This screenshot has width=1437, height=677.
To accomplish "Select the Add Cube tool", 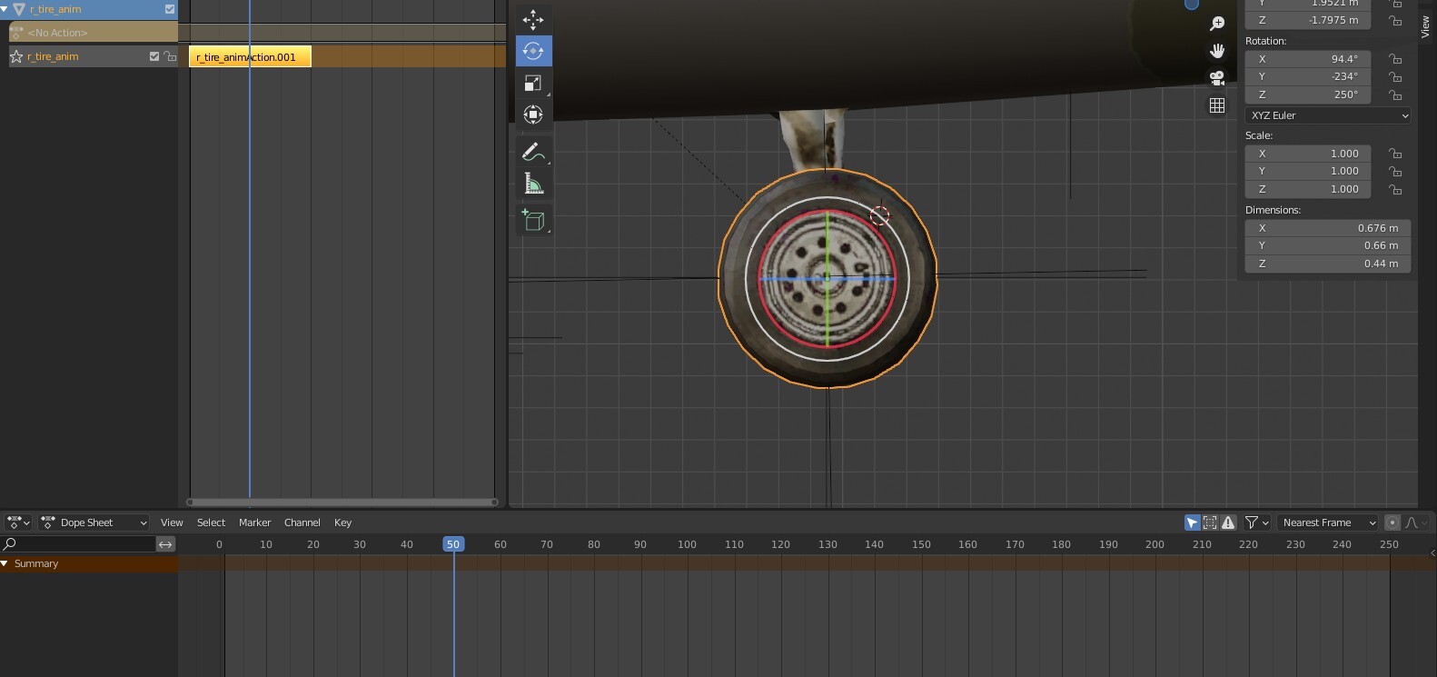I will click(x=533, y=220).
